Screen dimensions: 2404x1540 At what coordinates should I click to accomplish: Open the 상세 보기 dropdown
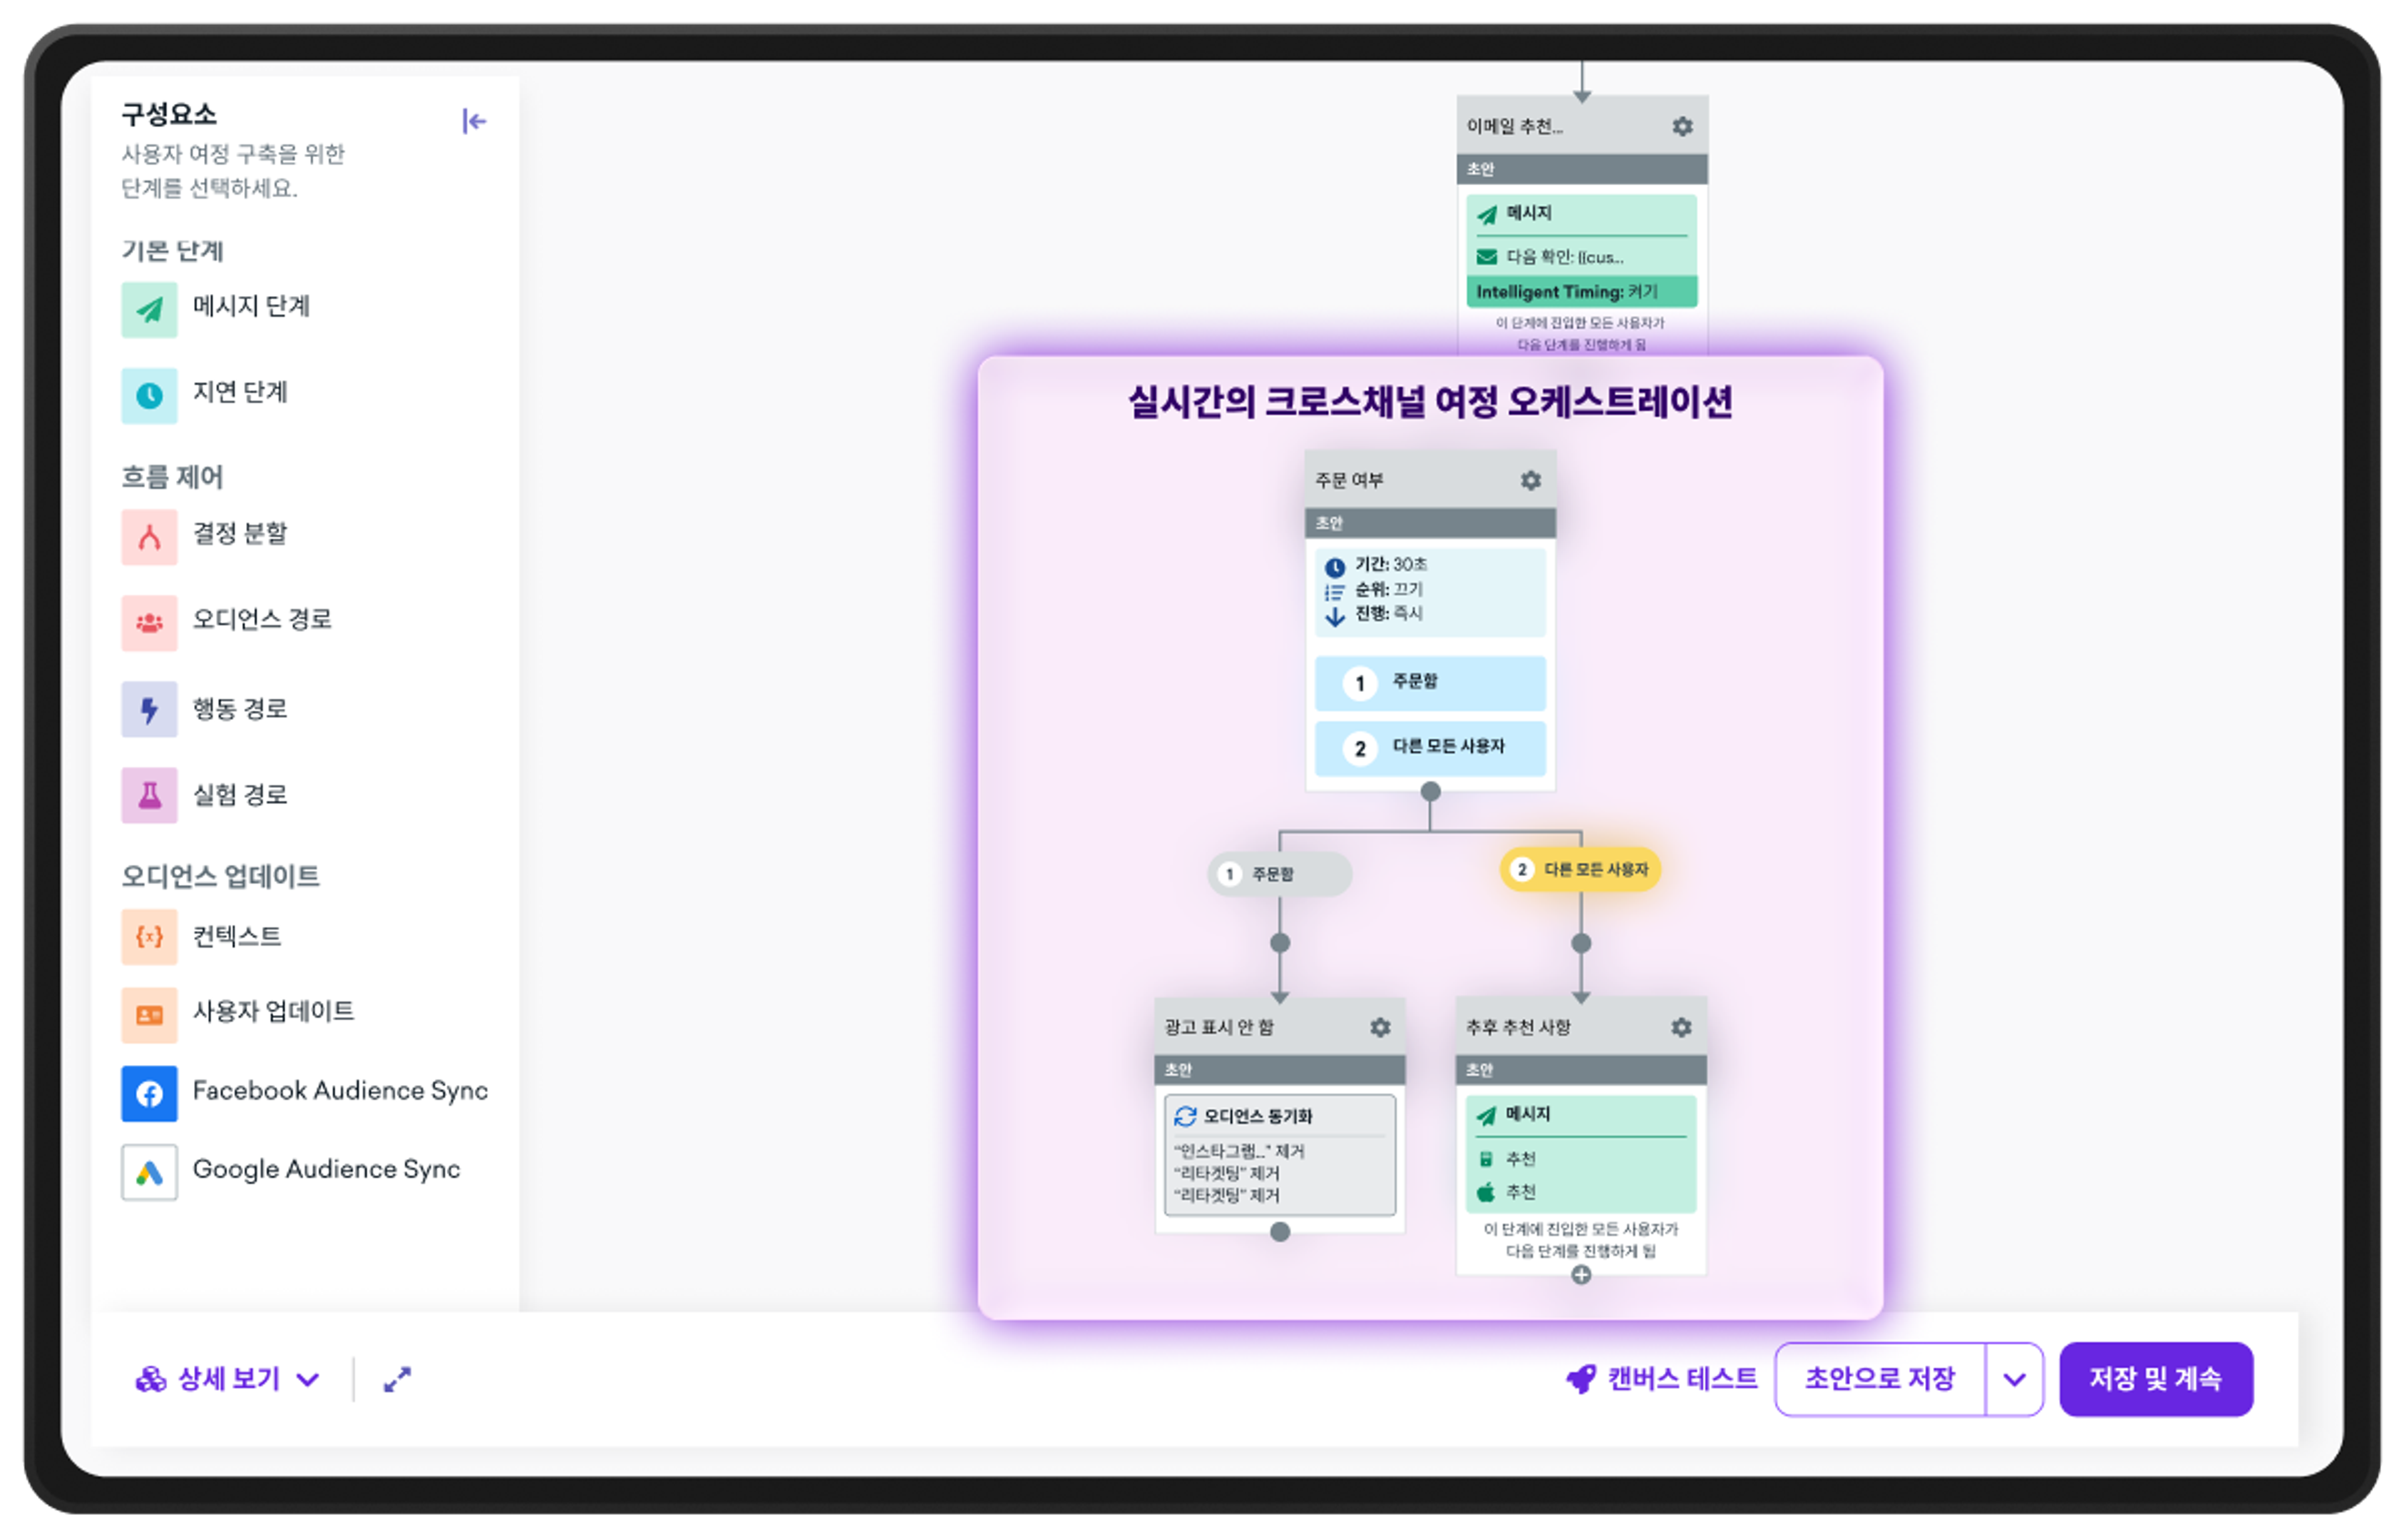click(x=227, y=1379)
